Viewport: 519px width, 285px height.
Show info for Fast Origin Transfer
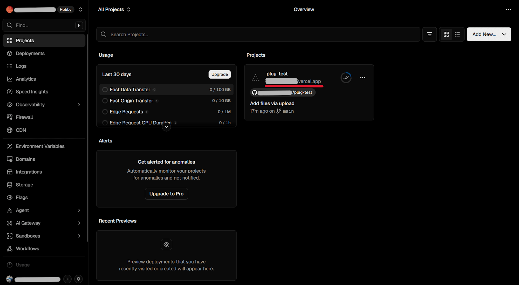(157, 101)
